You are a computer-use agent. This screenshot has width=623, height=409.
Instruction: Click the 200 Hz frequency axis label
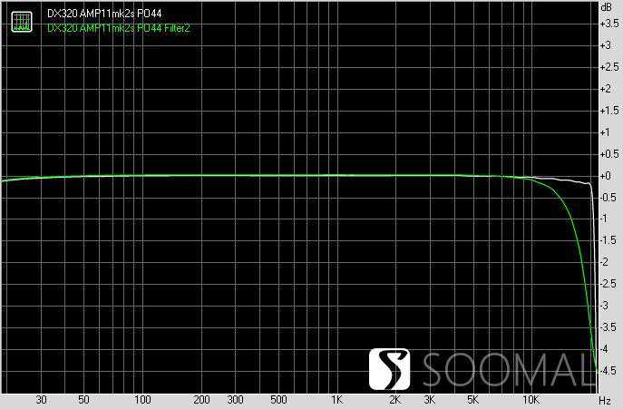click(201, 400)
